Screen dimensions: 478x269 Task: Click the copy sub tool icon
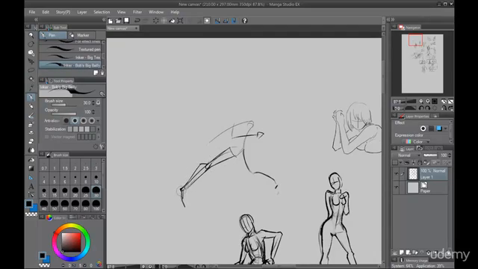click(x=96, y=73)
